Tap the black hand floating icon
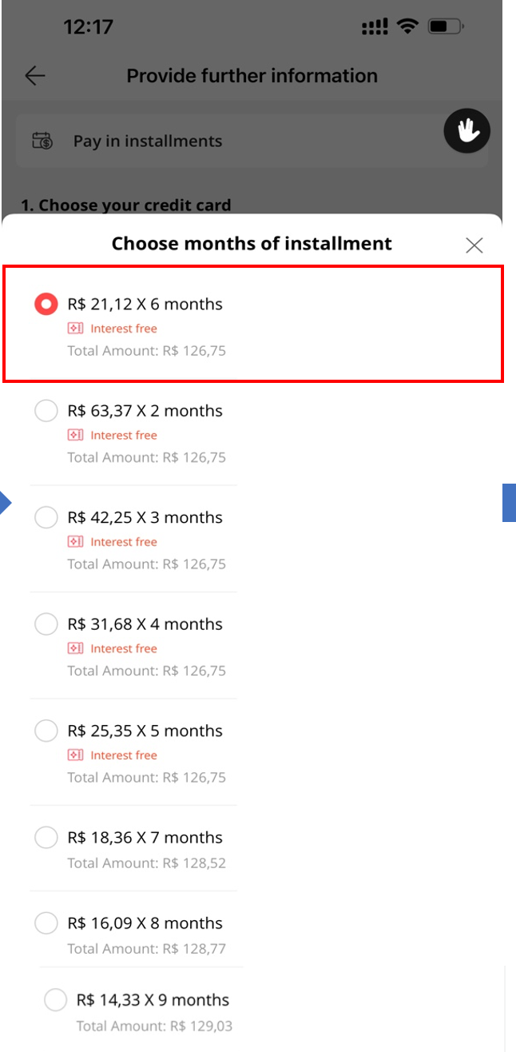Screen dimensions: 516x1052 click(x=467, y=131)
